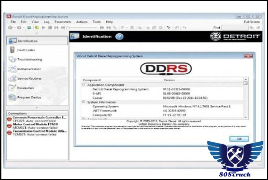Collapse the System Information group
The width and height of the screenshot is (268, 180).
coord(84,101)
